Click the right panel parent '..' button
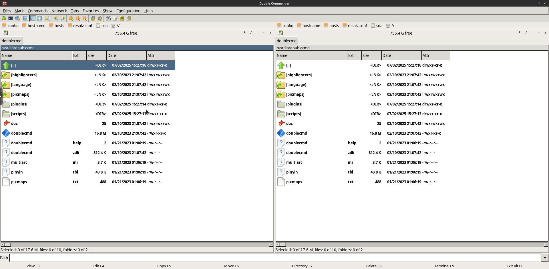Image resolution: width=549 pixels, height=269 pixels. click(x=532, y=33)
